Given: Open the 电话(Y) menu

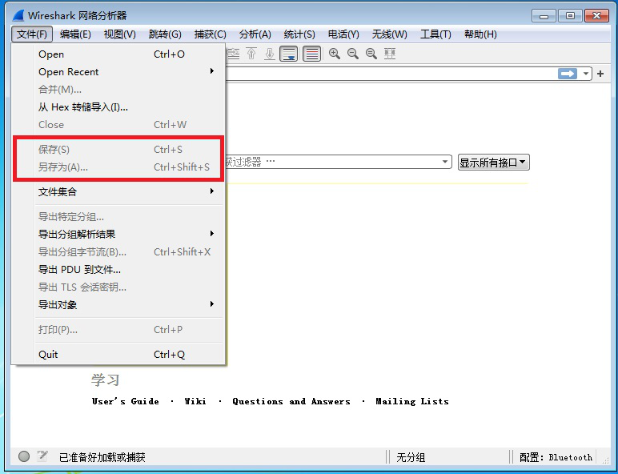Looking at the screenshot, I should [343, 34].
